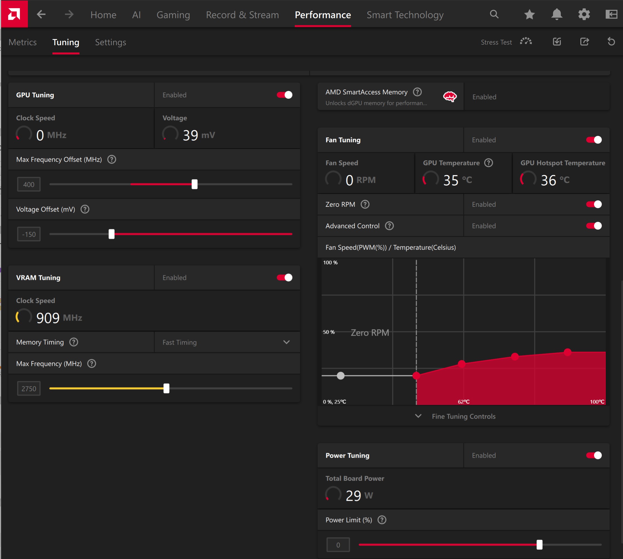623x559 pixels.
Task: Click VRAM Max Frequency slider handle
Action: pyautogui.click(x=166, y=388)
